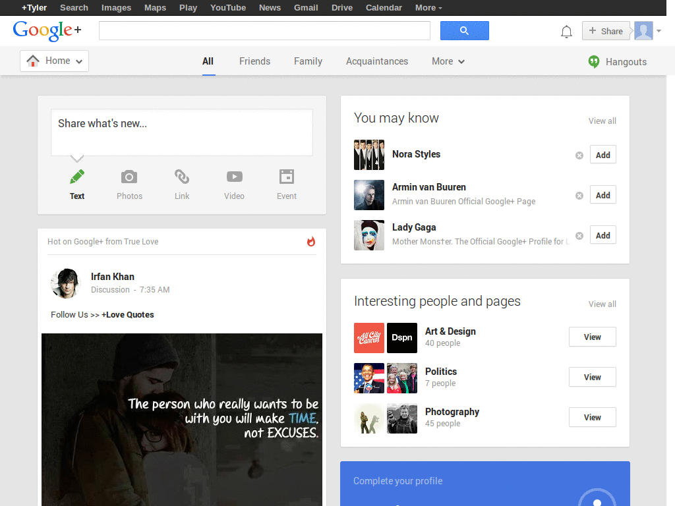The width and height of the screenshot is (675, 506).
Task: Click the hot flame icon on post
Action: (x=311, y=241)
